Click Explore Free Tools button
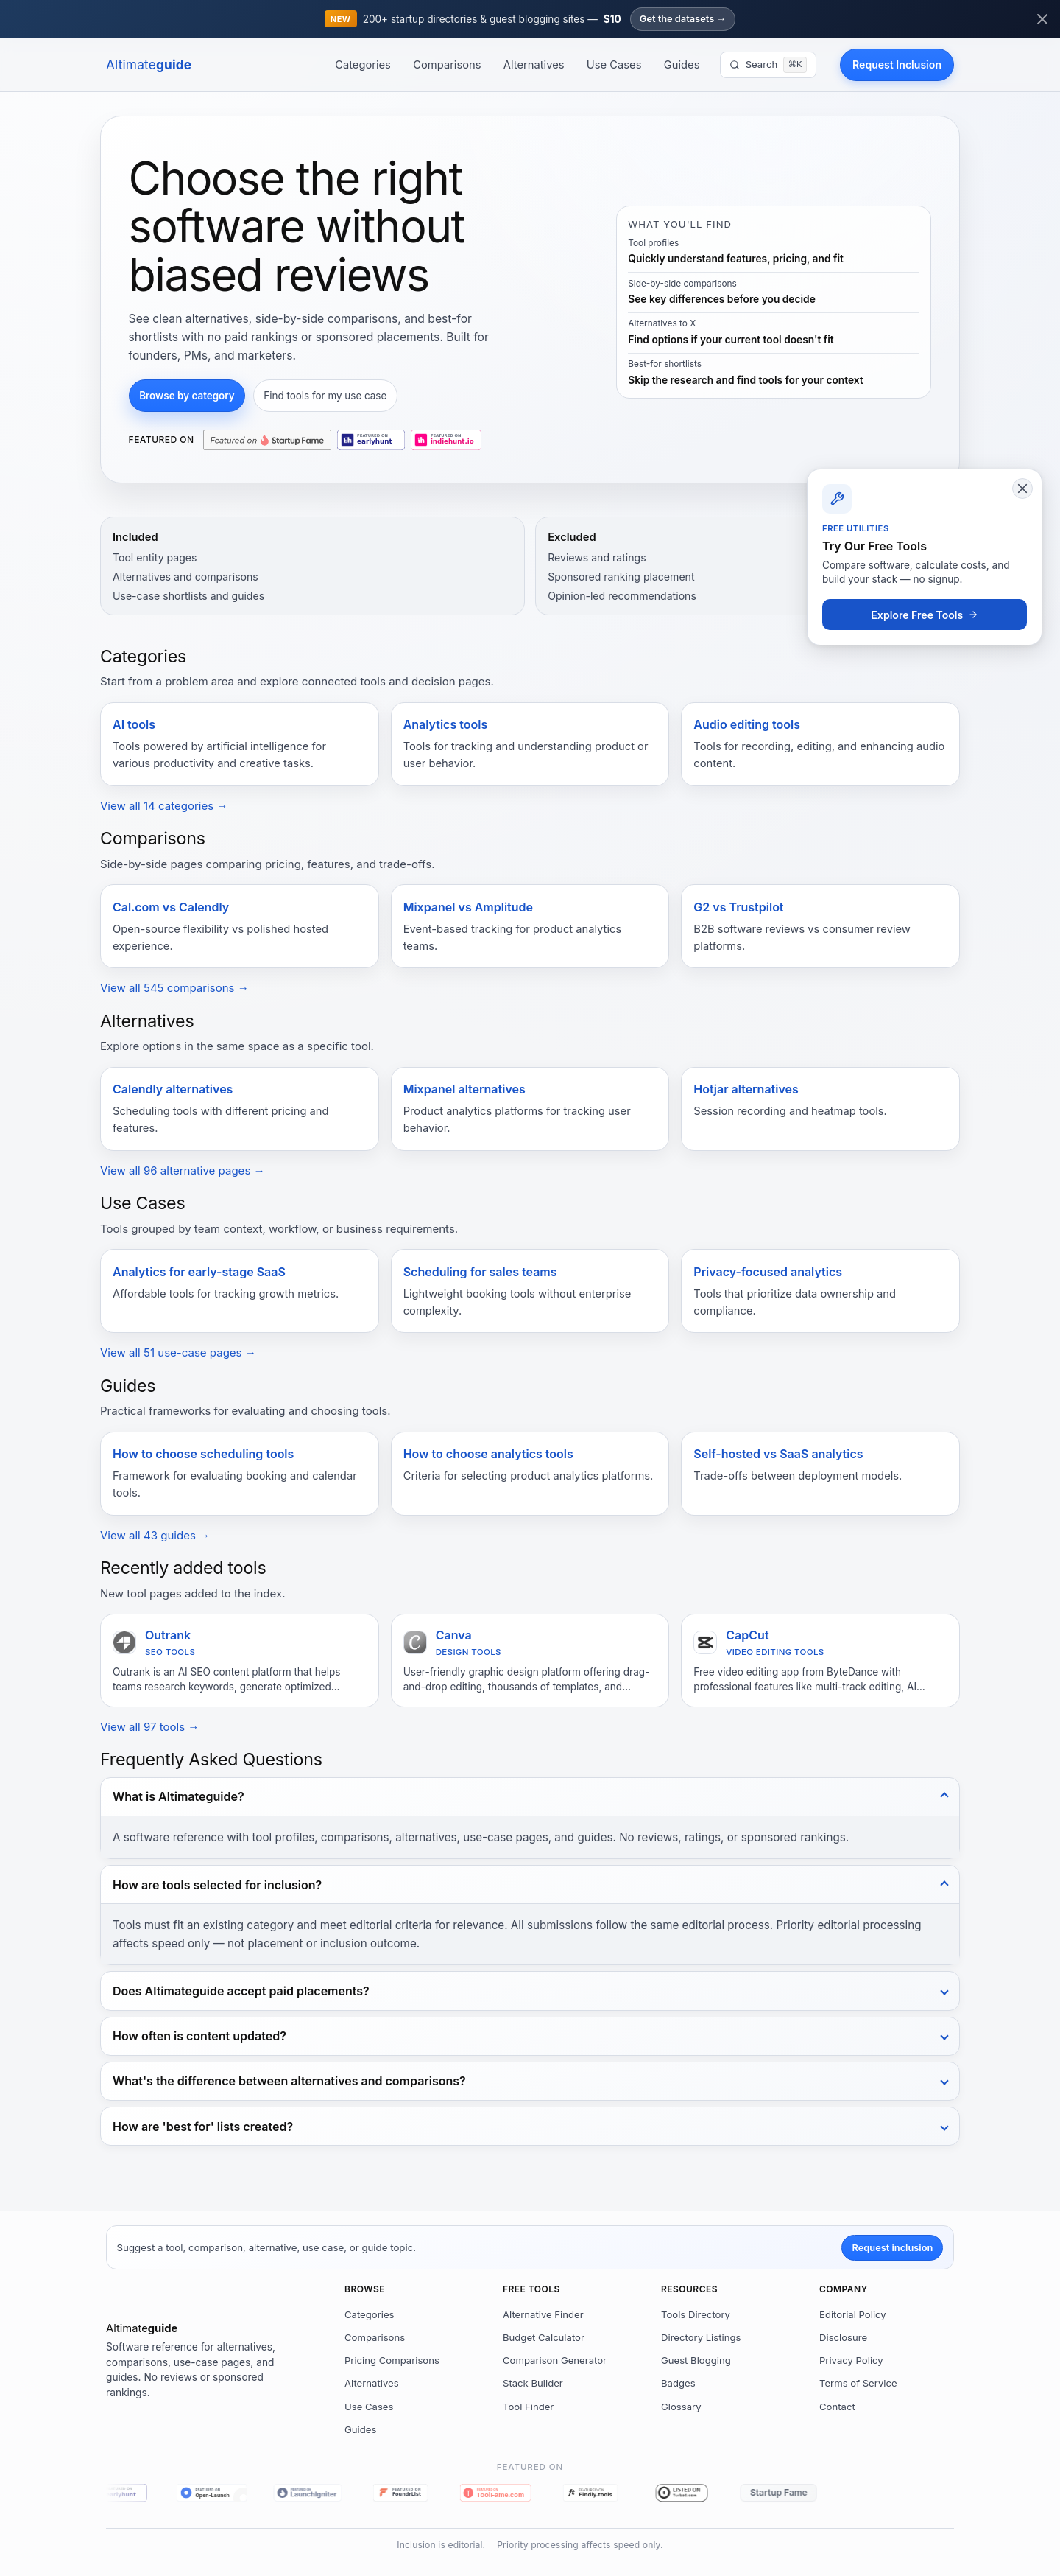This screenshot has width=1060, height=2576. pos(924,615)
